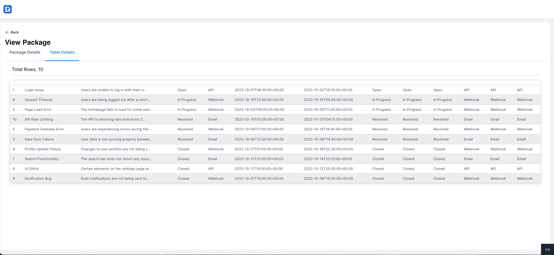Click the Payment Gateway Error entry
554x255 pixels.
click(44, 129)
